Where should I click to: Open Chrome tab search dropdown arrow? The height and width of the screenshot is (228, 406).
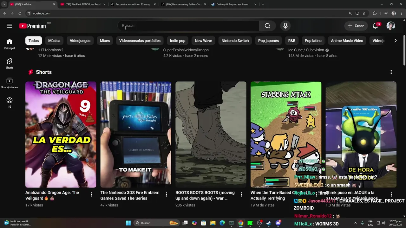point(4,4)
